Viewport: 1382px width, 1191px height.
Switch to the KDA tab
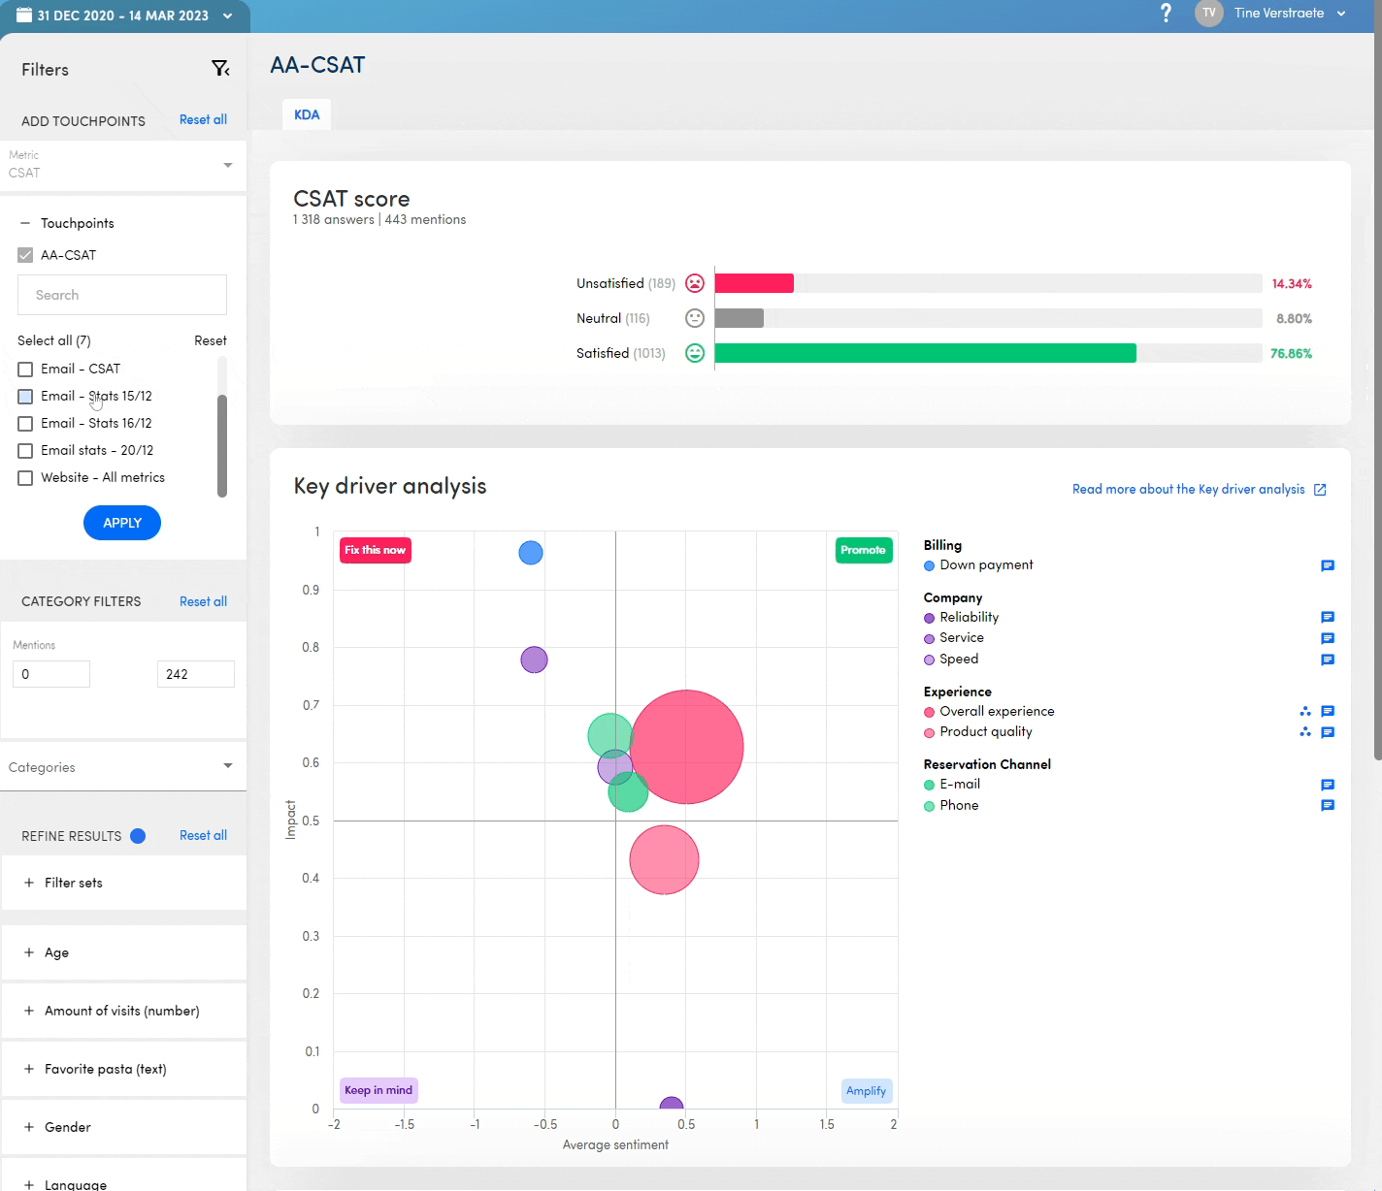tap(307, 114)
